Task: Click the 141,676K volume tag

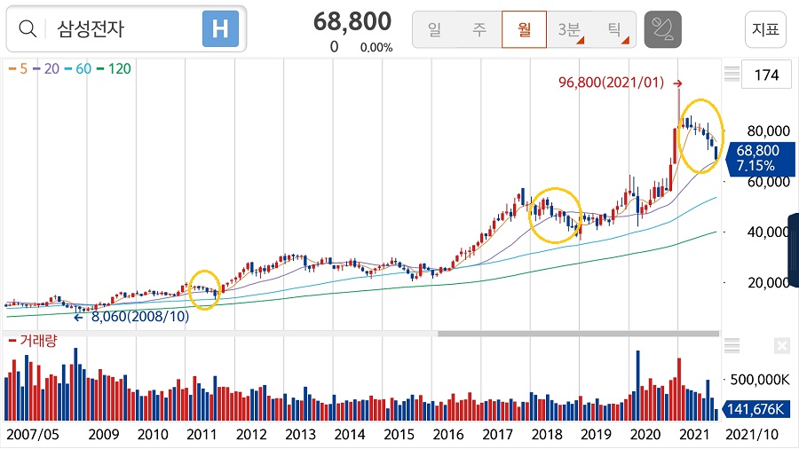Action: [x=755, y=409]
